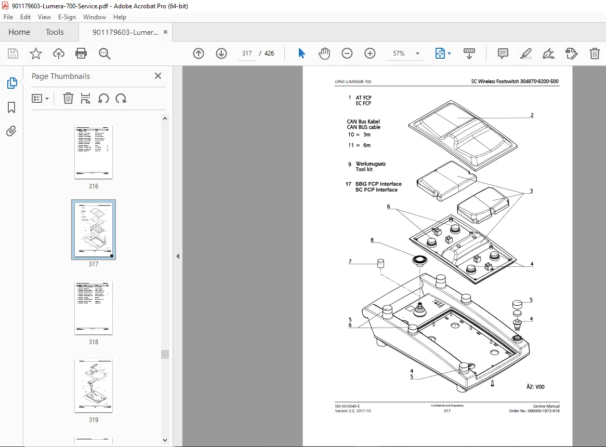Select the page 318 thumbnail
Screen dimensions: 606x447
94,308
